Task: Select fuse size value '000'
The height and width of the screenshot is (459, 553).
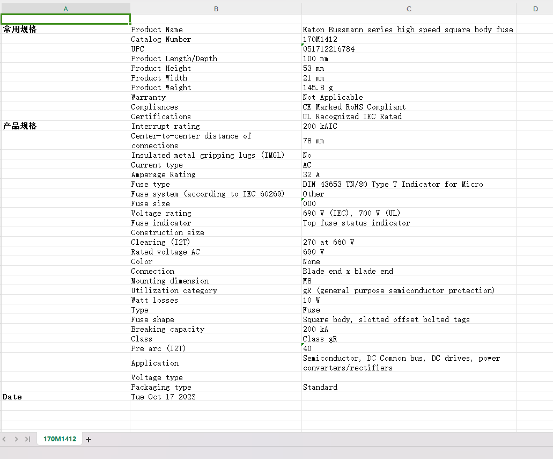Action: [409, 203]
